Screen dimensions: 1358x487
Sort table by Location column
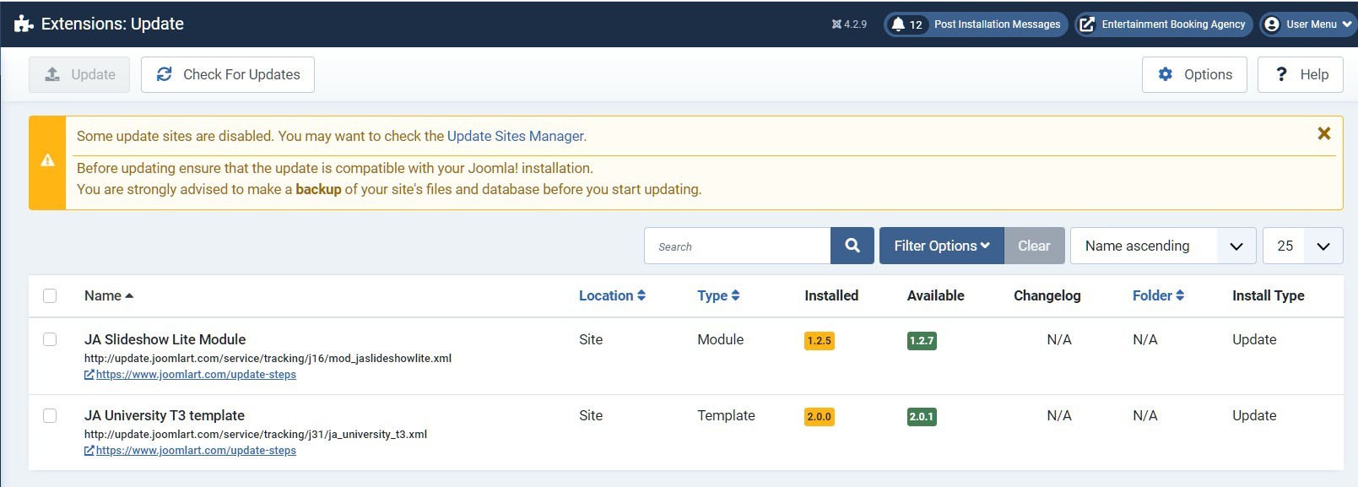click(612, 295)
